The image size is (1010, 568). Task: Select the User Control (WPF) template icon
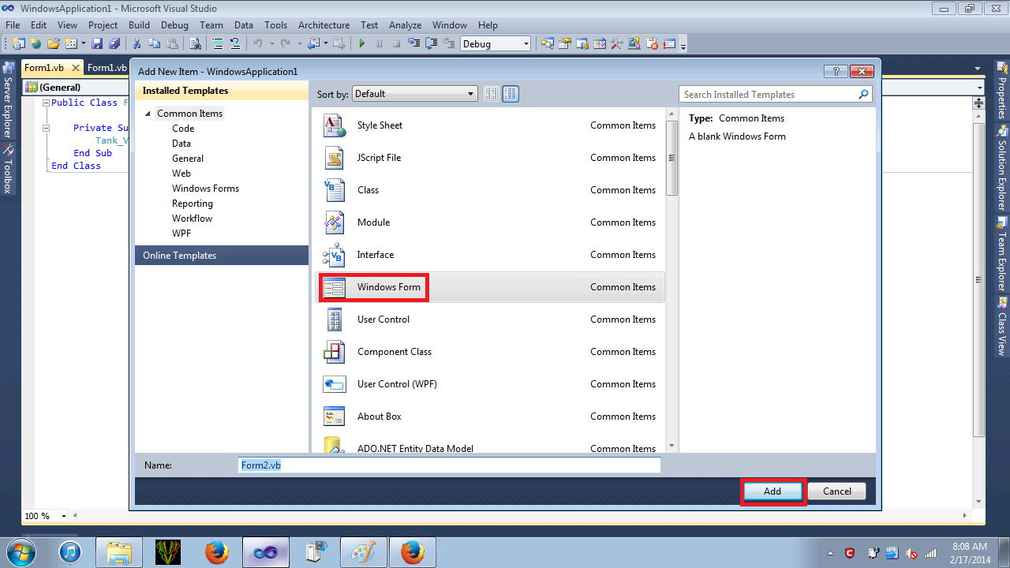[x=335, y=384]
